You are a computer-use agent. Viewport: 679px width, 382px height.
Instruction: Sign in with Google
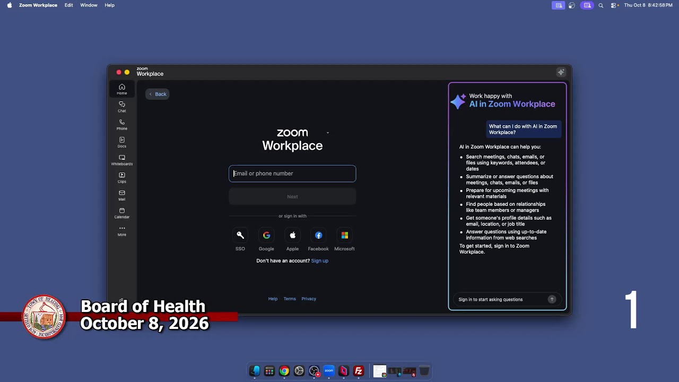[266, 235]
